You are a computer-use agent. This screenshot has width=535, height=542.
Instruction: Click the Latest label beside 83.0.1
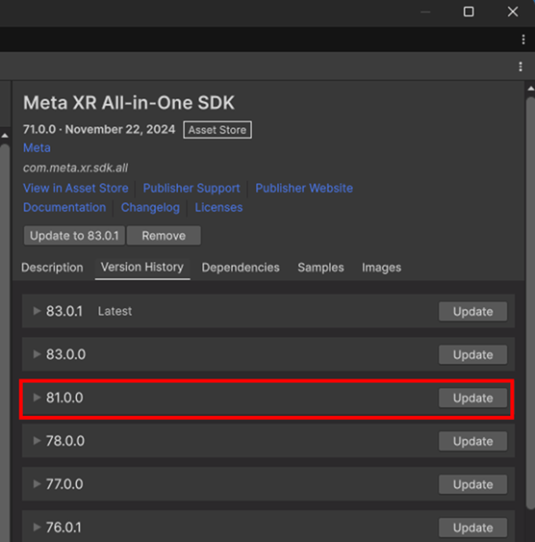click(115, 311)
